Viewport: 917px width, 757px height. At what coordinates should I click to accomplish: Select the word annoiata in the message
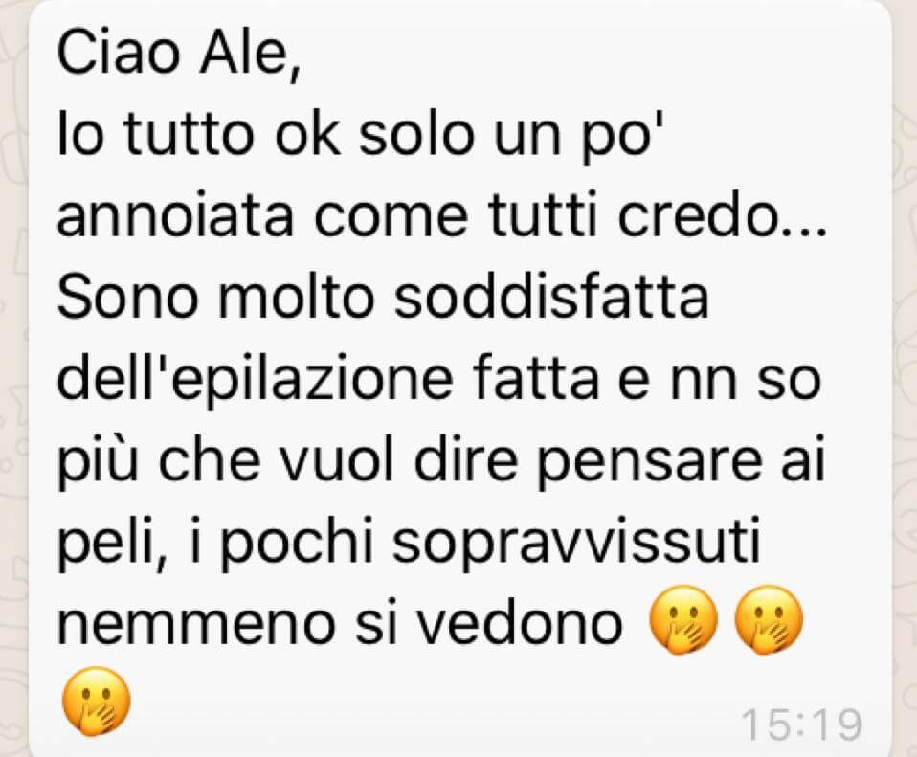click(174, 216)
